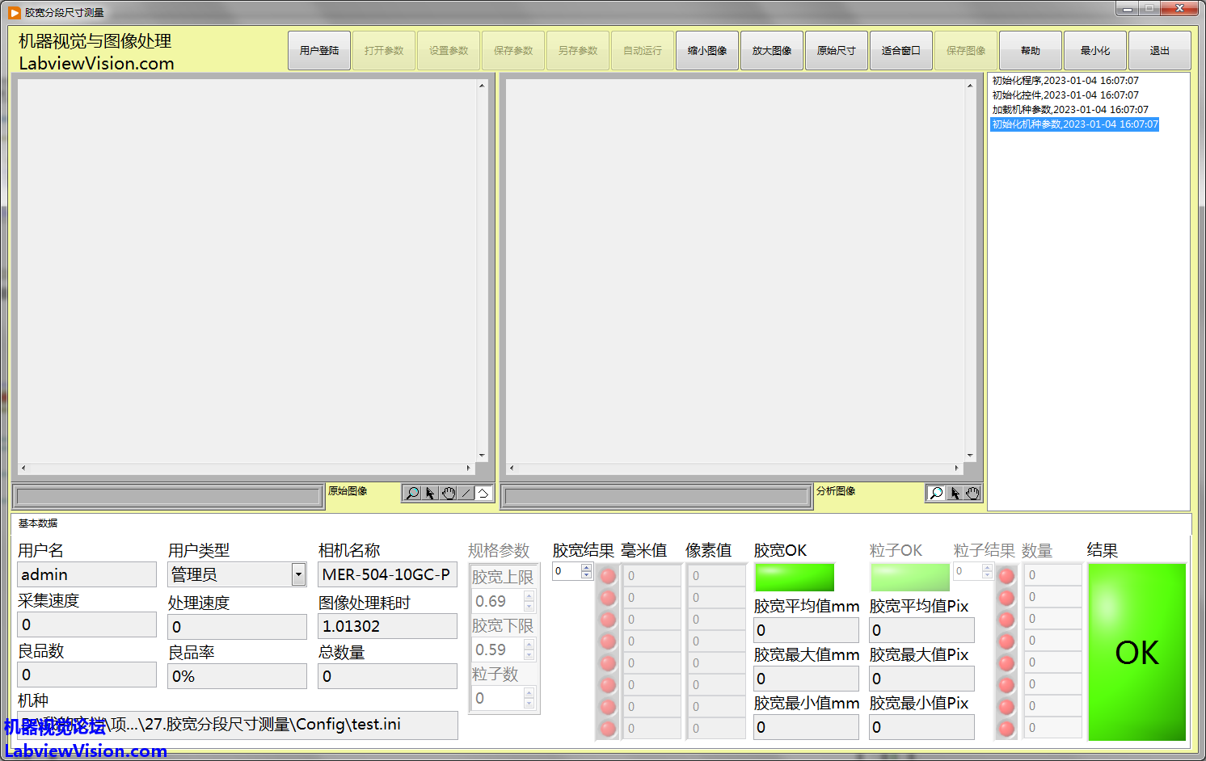This screenshot has height=761, width=1206.
Task: Select zoom tool under original image
Action: pyautogui.click(x=412, y=493)
